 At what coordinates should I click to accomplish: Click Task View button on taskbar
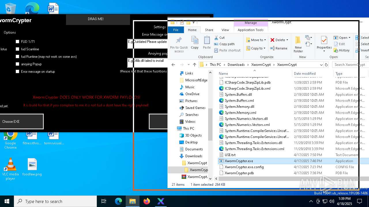pyautogui.click(x=104, y=201)
